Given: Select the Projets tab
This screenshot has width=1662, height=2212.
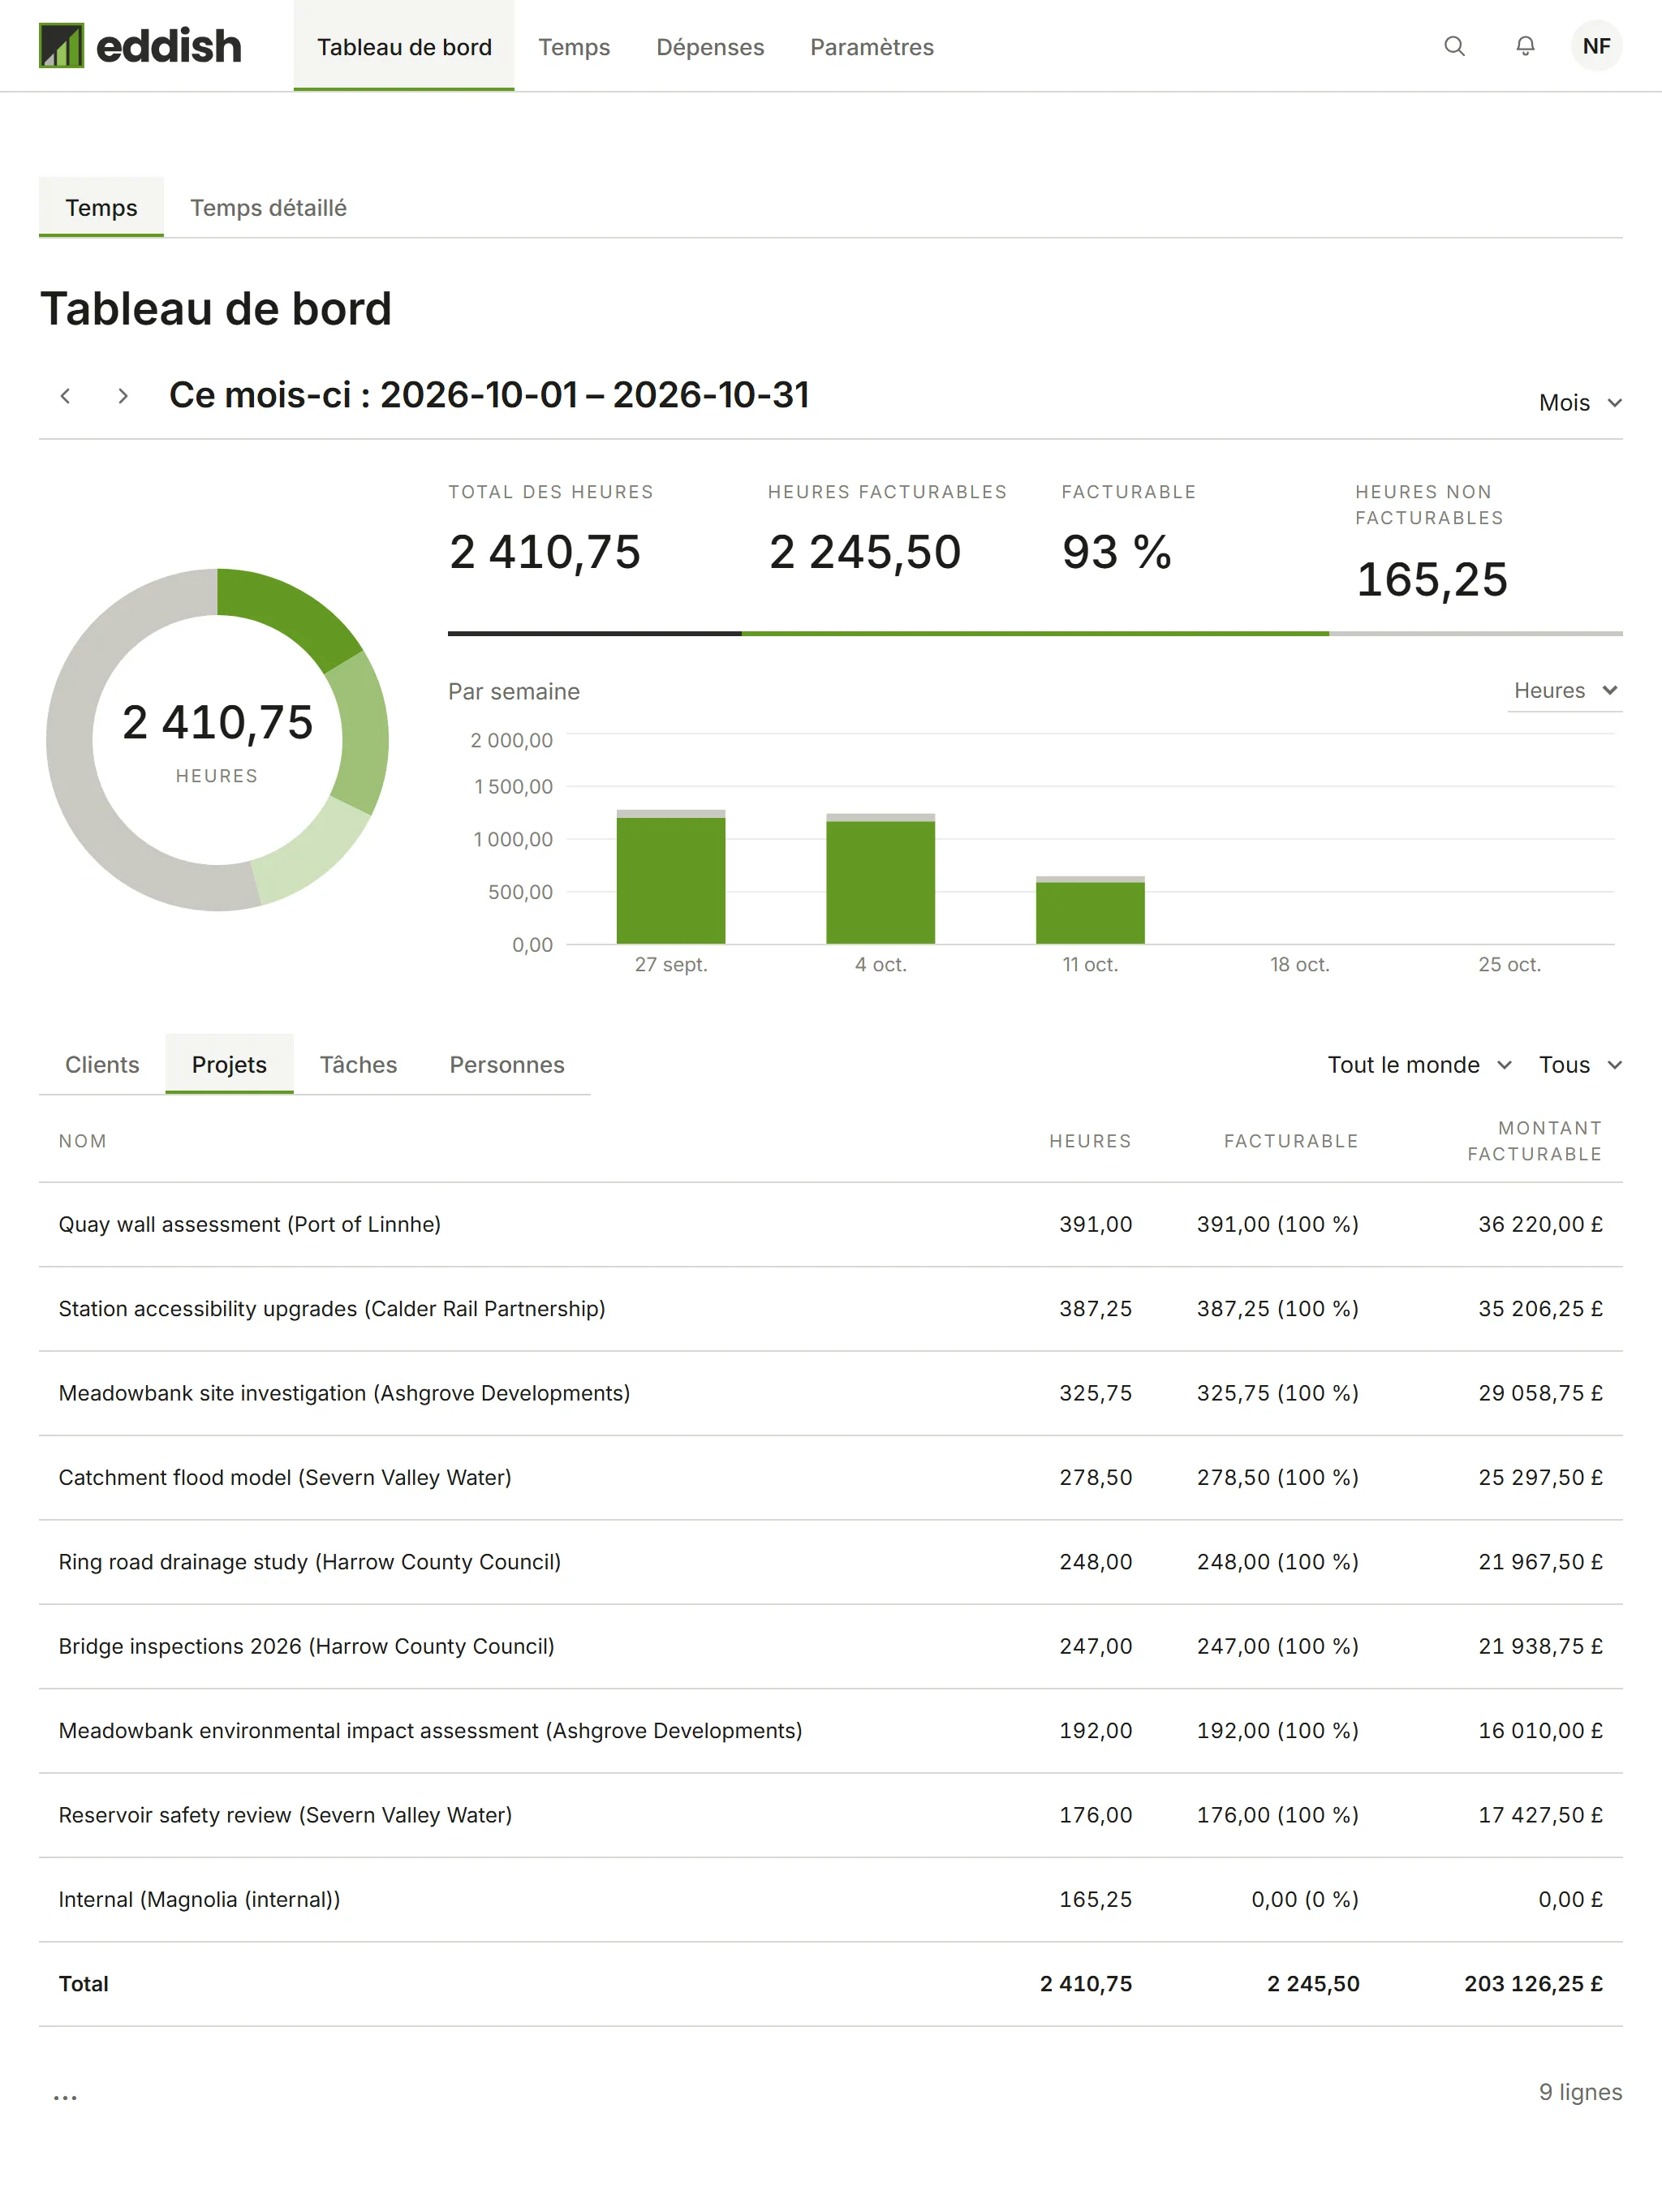Looking at the screenshot, I should (x=229, y=1064).
